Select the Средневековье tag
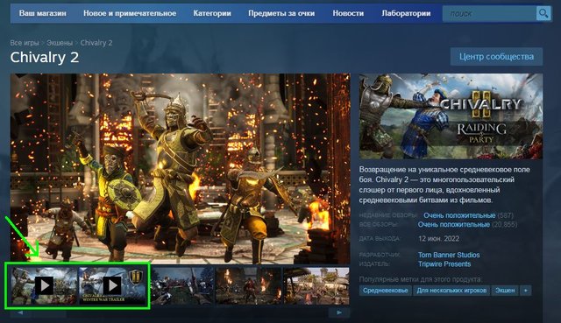Viewport: 561px width, 323px height. (x=386, y=291)
